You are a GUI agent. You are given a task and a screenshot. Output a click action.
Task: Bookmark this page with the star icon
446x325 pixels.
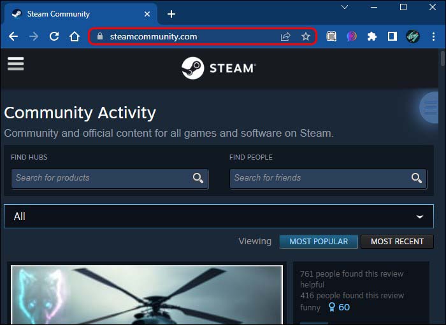click(x=306, y=36)
